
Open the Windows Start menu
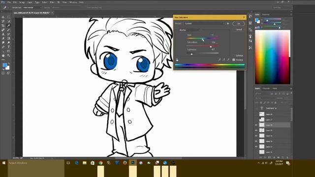[4, 163]
